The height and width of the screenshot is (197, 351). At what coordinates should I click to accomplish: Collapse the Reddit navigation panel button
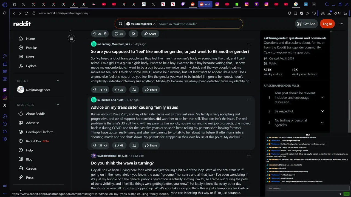click(72, 38)
